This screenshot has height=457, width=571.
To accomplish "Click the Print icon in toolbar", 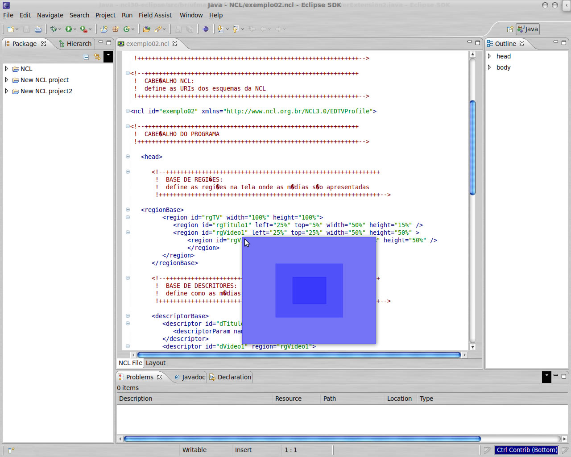I will tap(38, 29).
